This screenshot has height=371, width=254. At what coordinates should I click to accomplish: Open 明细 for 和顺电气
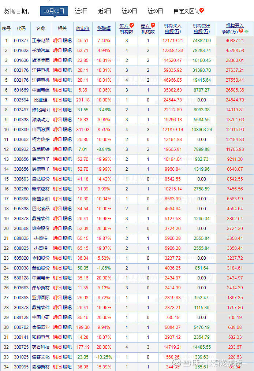pyautogui.click(x=57, y=337)
